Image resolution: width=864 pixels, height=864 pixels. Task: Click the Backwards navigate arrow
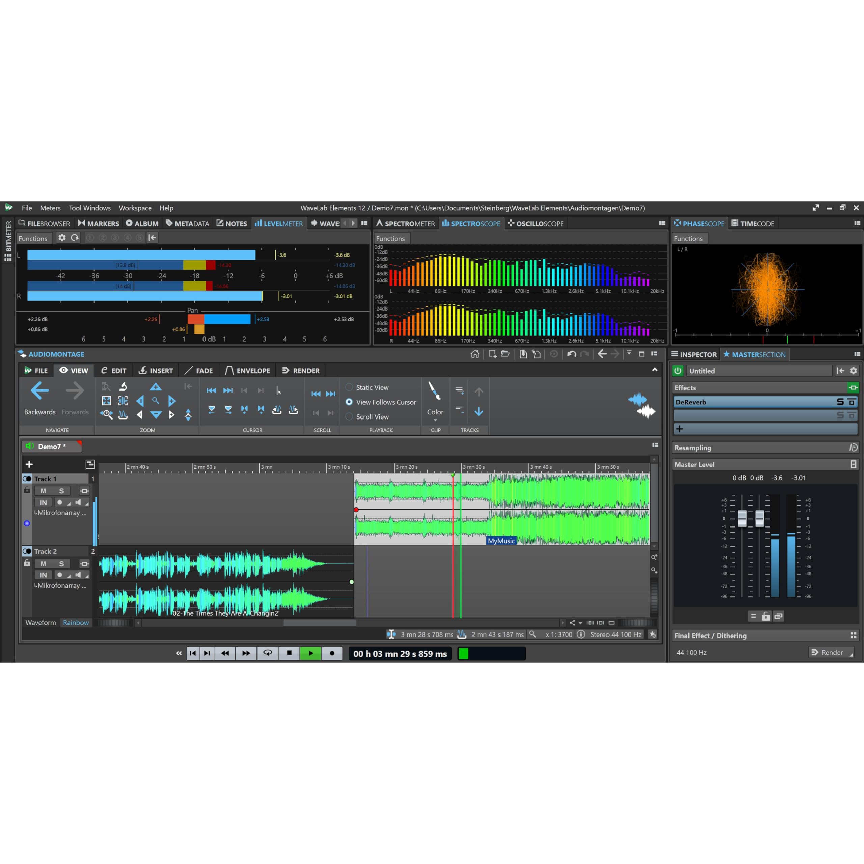(x=40, y=391)
